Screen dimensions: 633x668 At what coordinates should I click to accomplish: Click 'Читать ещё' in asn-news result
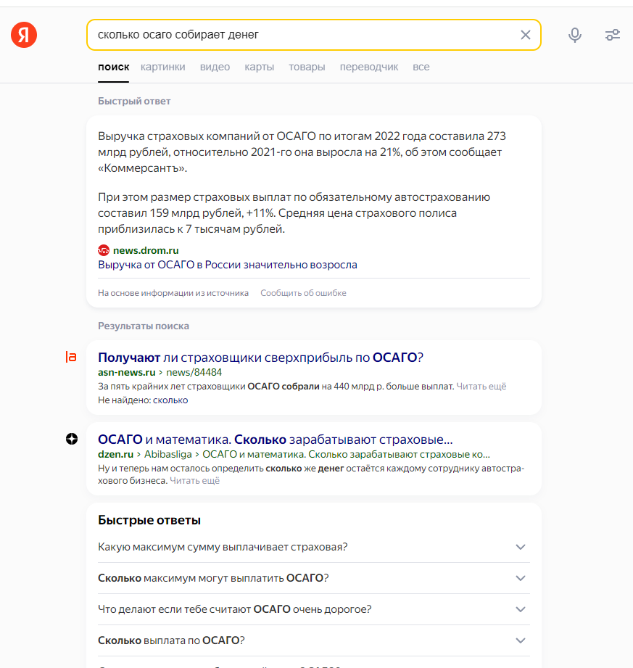481,387
